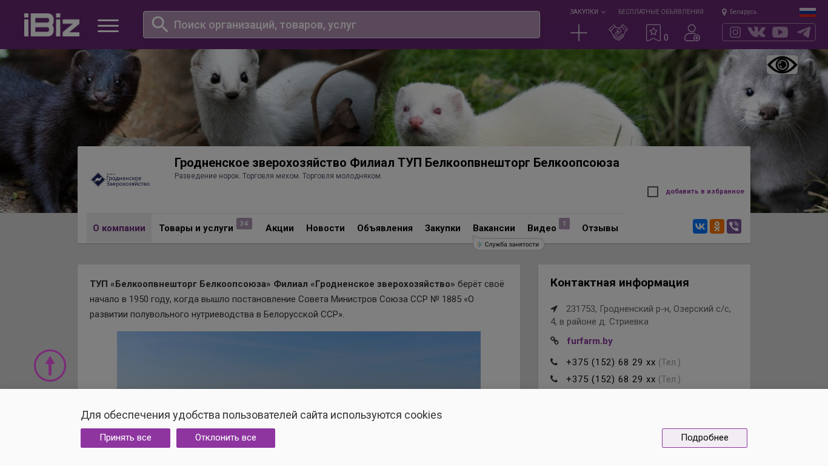Open the Беларусь region selector
The image size is (828, 466).
(739, 12)
